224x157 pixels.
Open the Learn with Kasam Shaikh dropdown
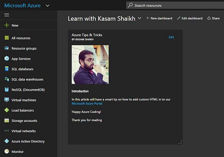point(140,18)
